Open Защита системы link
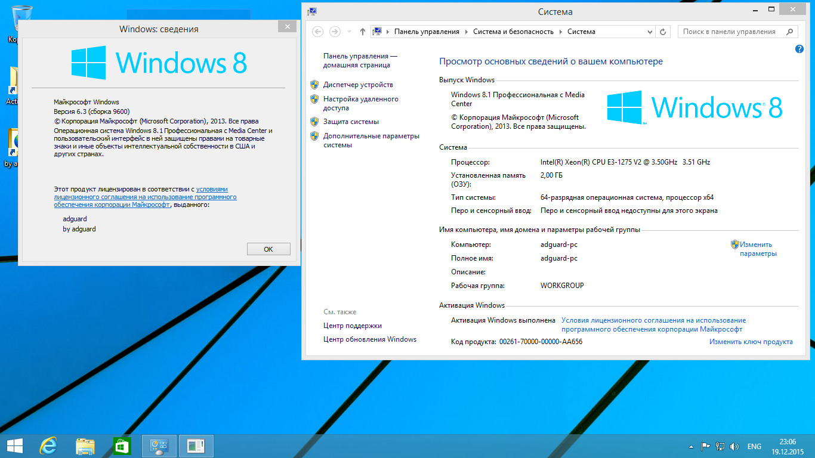The width and height of the screenshot is (815, 458). (x=351, y=122)
